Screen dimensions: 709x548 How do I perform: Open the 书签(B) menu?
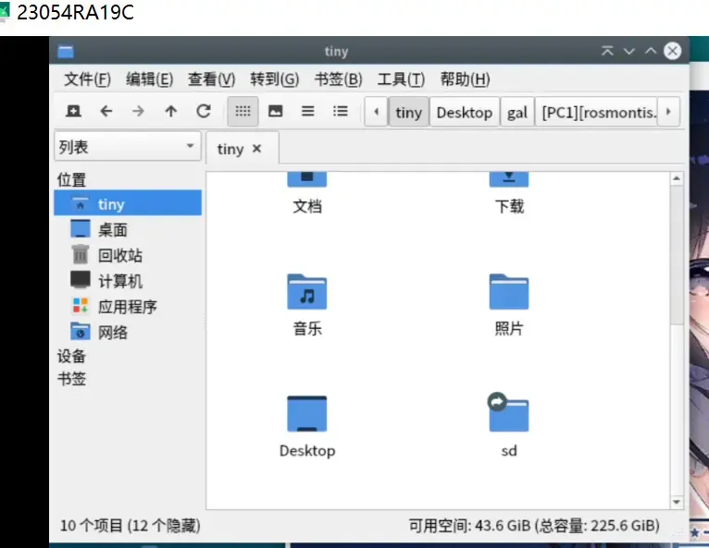[x=338, y=79]
